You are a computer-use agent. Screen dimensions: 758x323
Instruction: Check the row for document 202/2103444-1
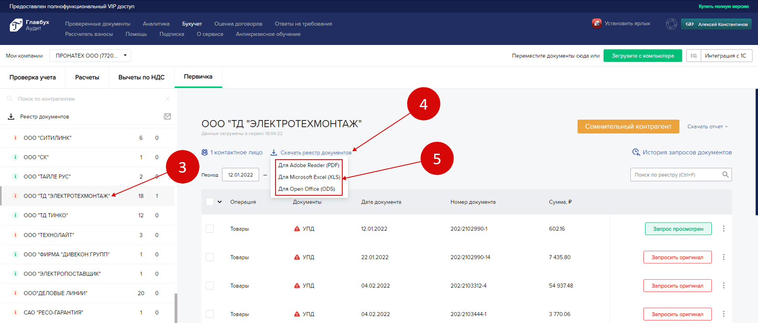tap(210, 314)
